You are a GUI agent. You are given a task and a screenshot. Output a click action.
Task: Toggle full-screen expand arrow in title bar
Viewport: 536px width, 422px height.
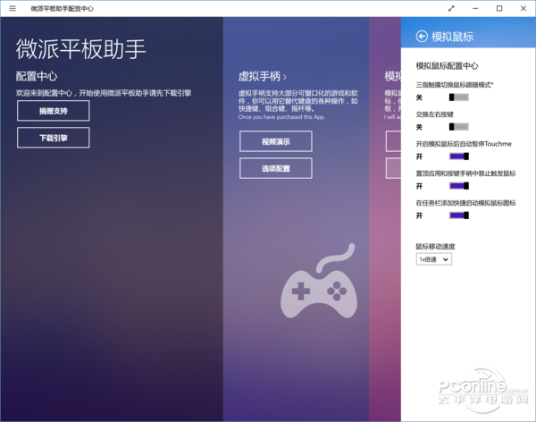(451, 8)
